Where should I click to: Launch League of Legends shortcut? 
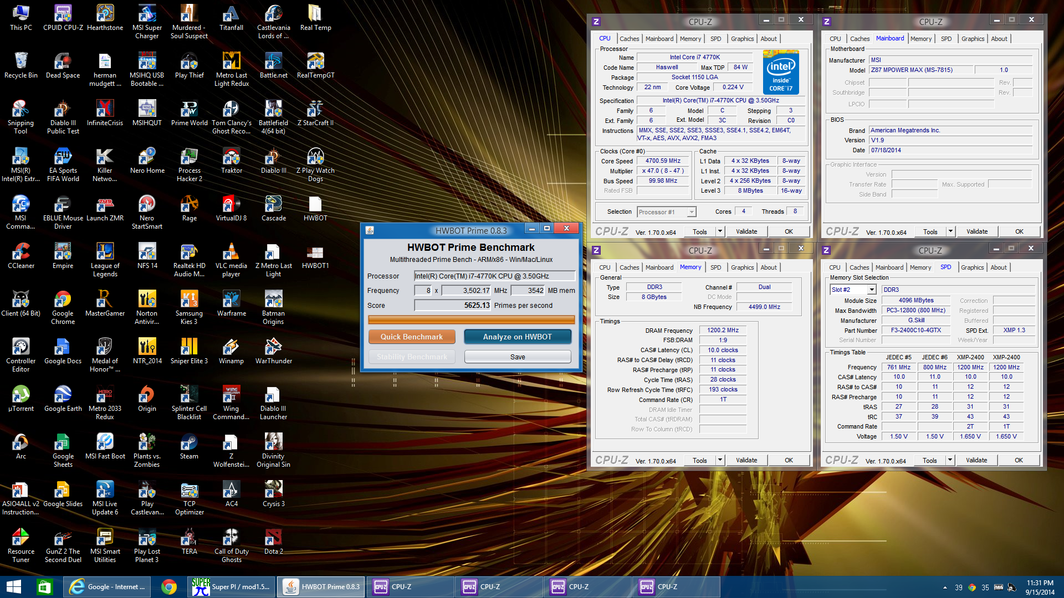coord(105,260)
